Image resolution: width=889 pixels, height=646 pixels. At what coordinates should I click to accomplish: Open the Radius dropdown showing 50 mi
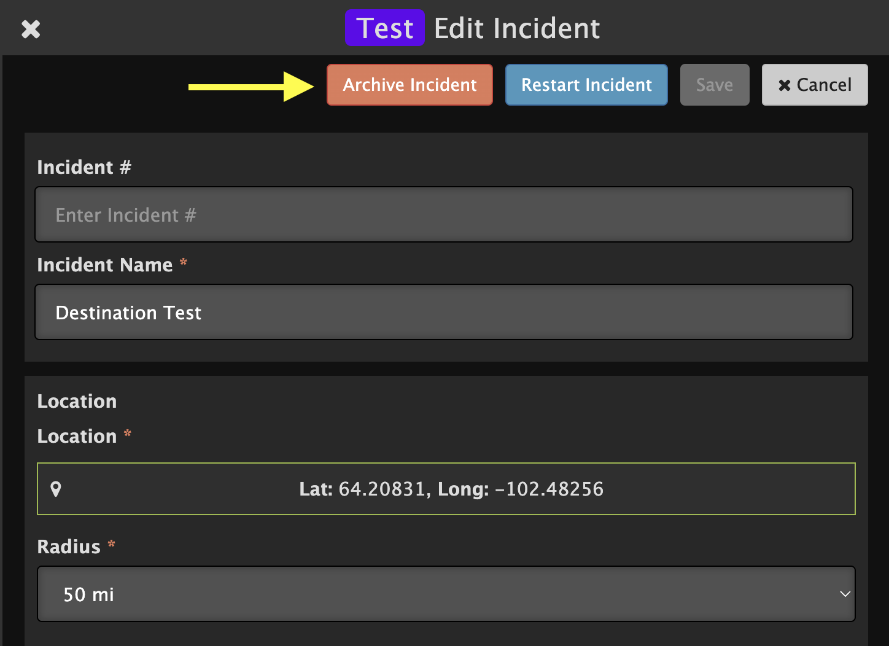446,594
